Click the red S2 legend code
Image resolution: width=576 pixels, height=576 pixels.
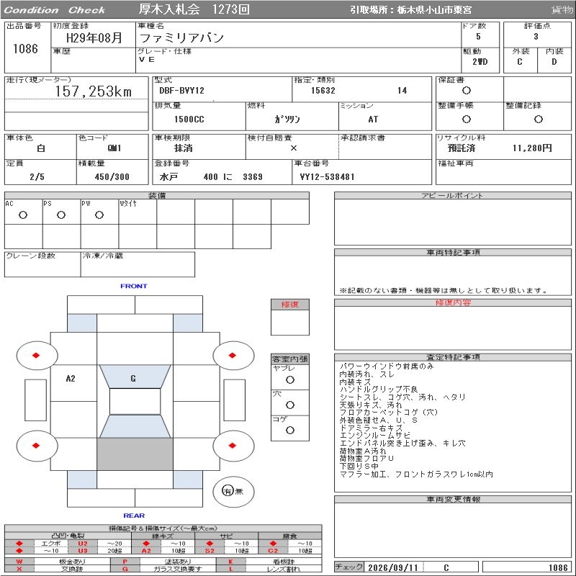[210, 551]
